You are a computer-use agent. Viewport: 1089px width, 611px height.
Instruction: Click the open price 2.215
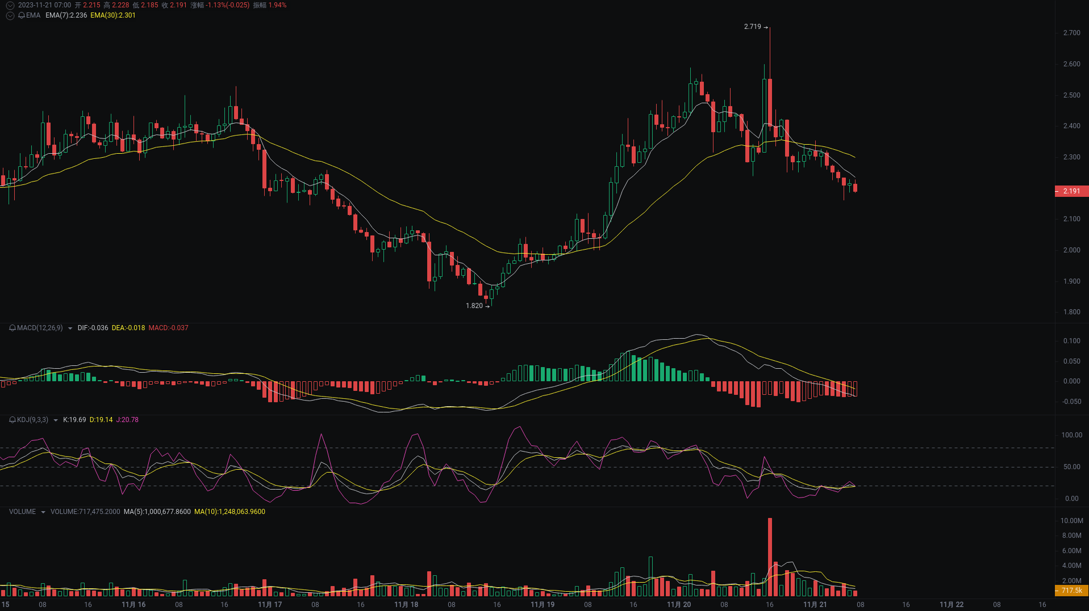91,5
